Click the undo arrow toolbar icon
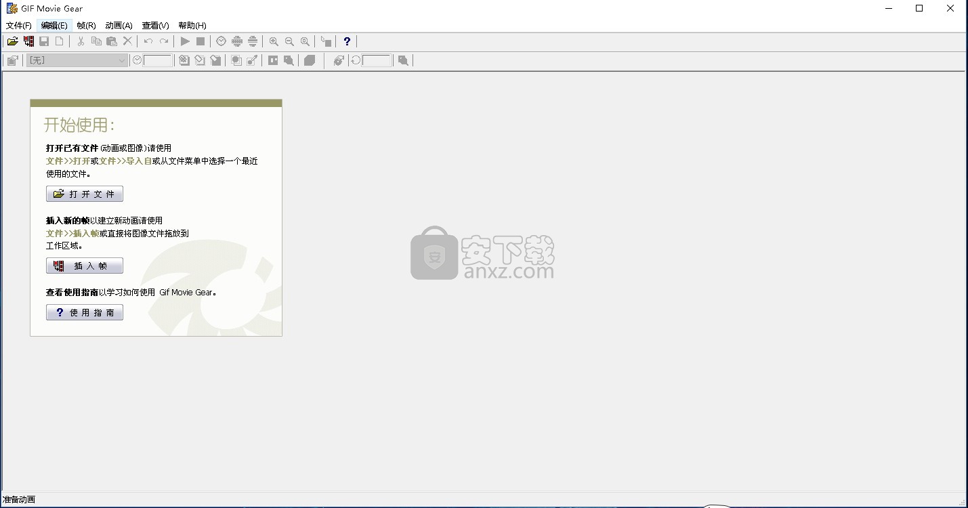Viewport: 968px width, 508px height. click(148, 41)
